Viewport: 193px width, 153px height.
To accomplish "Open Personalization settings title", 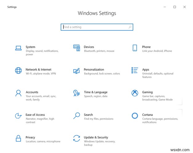I will click(94, 70).
